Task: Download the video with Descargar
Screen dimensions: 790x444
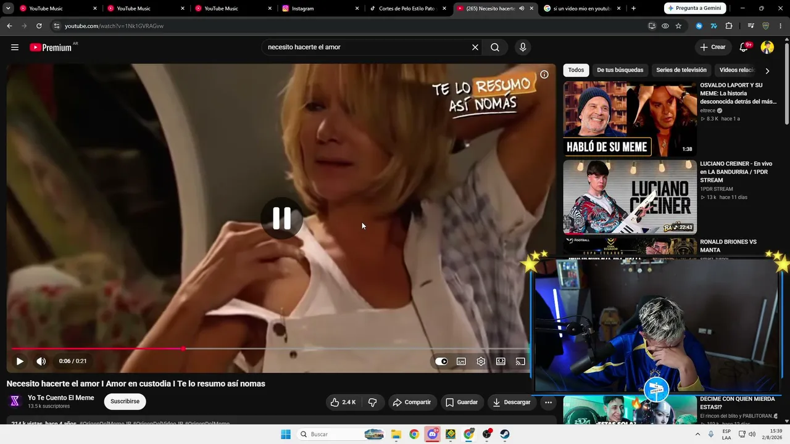Action: coord(512,402)
